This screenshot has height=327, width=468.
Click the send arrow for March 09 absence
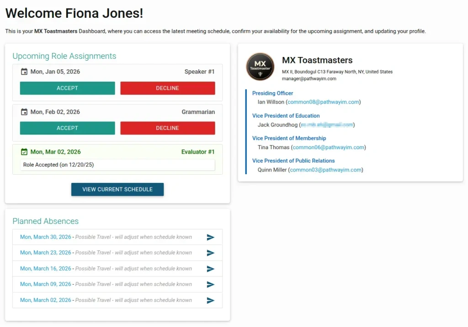(x=210, y=285)
